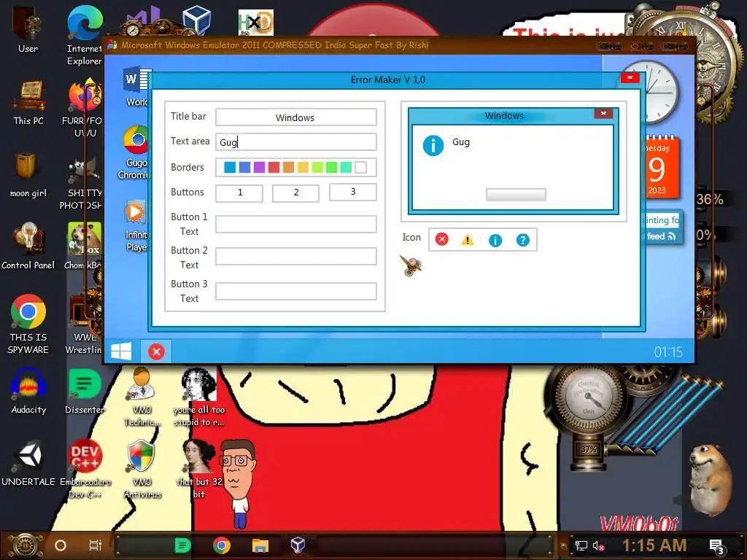
Task: Open the moon girl desktop icon
Action: click(28, 174)
